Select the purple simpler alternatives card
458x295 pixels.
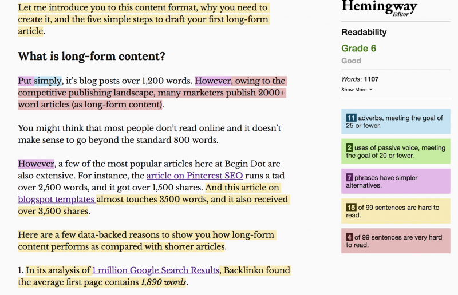(396, 181)
